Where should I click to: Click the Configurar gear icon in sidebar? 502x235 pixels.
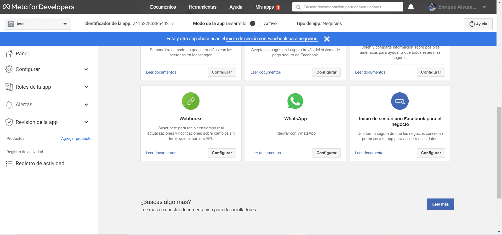[x=9, y=69]
